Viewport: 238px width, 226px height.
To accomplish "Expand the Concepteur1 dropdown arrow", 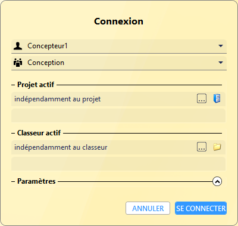I will pos(221,46).
